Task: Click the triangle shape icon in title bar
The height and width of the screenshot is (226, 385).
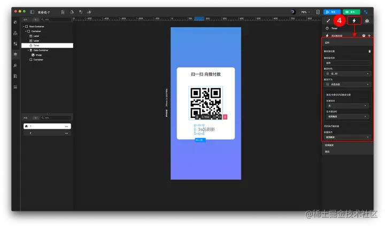Action: coord(72,12)
